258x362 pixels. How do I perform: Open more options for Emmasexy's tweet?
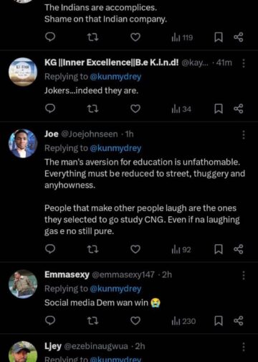[244, 275]
